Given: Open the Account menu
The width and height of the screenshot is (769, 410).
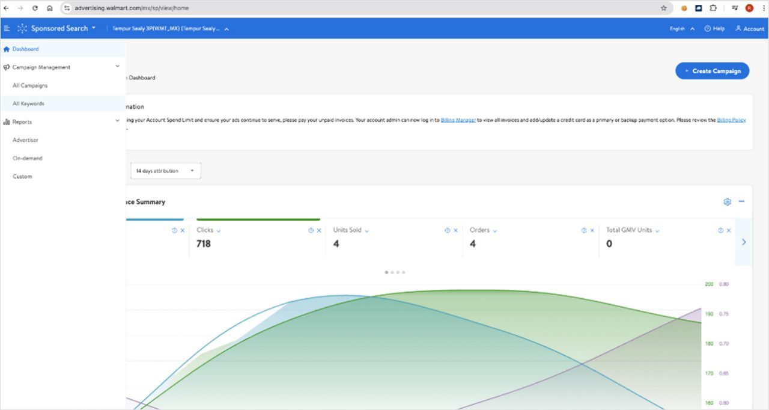Looking at the screenshot, I should coord(749,28).
